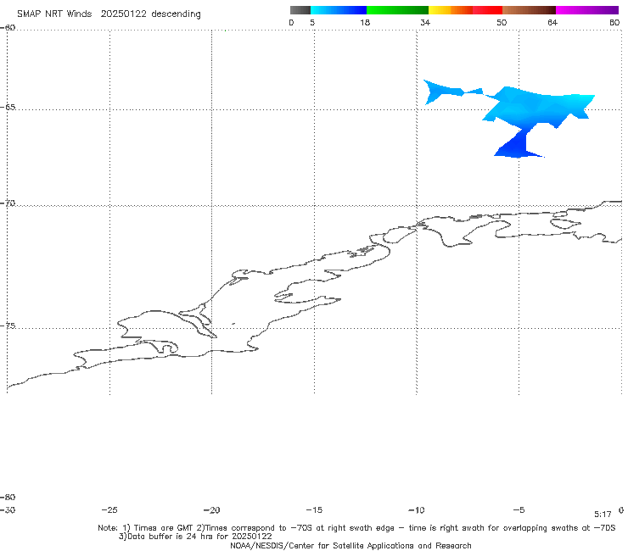628x551 pixels.
Task: Click the red segment of the color bar
Action: [487, 10]
